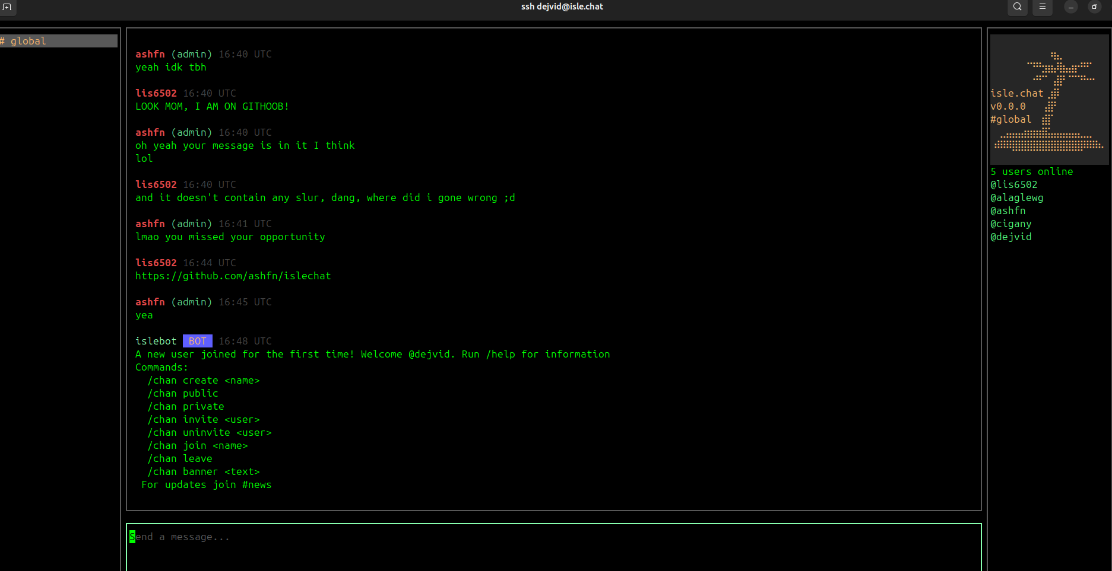Open the terminal search magnifier icon
1112x571 pixels.
pyautogui.click(x=1018, y=7)
